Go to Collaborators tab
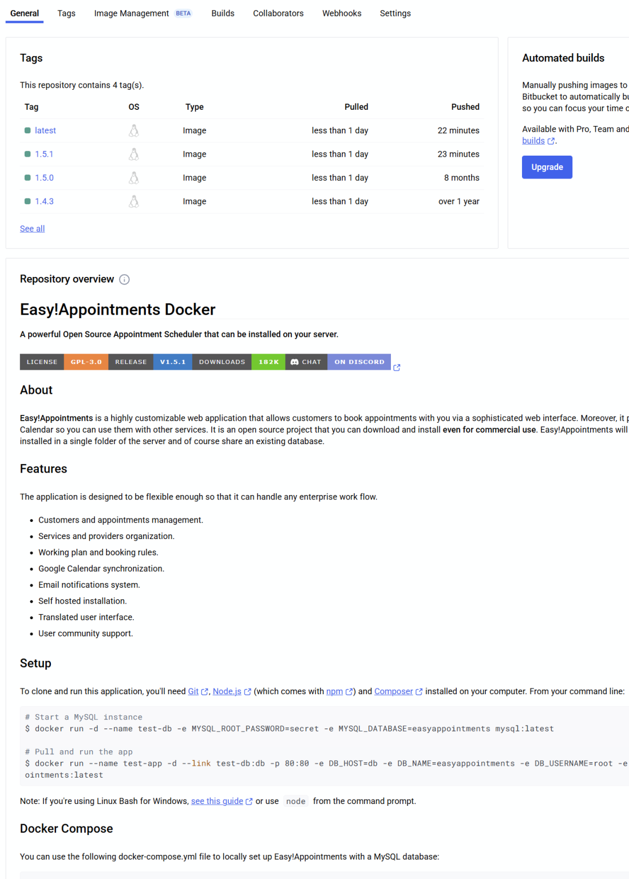Screen dimensions: 629x879 coord(278,13)
